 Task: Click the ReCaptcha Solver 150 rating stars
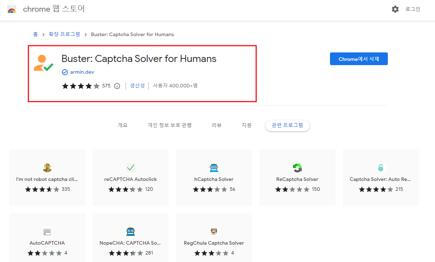click(292, 189)
